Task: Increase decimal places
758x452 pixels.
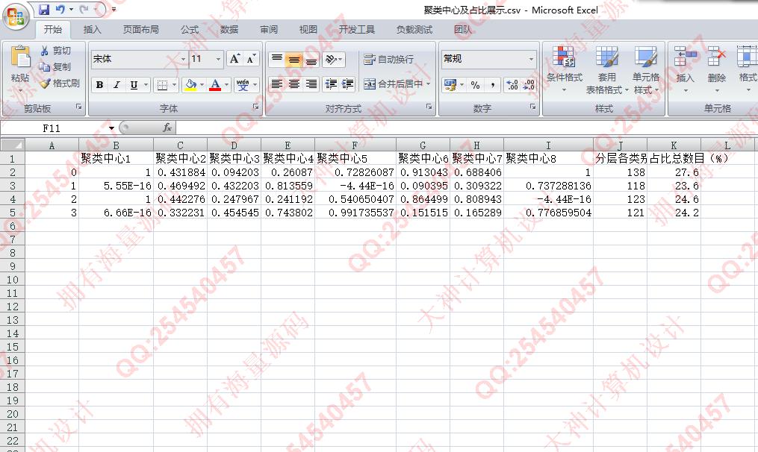Action: pyautogui.click(x=512, y=85)
